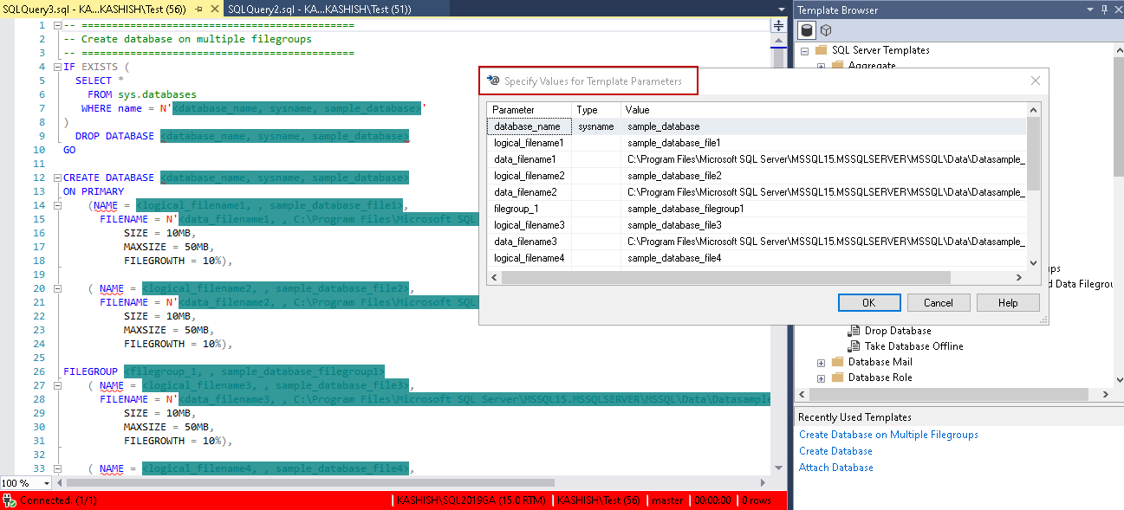Click the KASHISH\SQL2019GA server status entry
This screenshot has height=510, width=1124.
tap(471, 500)
